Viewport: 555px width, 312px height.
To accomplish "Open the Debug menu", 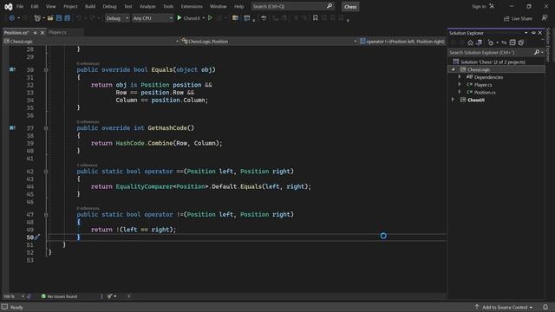I will coord(109,6).
